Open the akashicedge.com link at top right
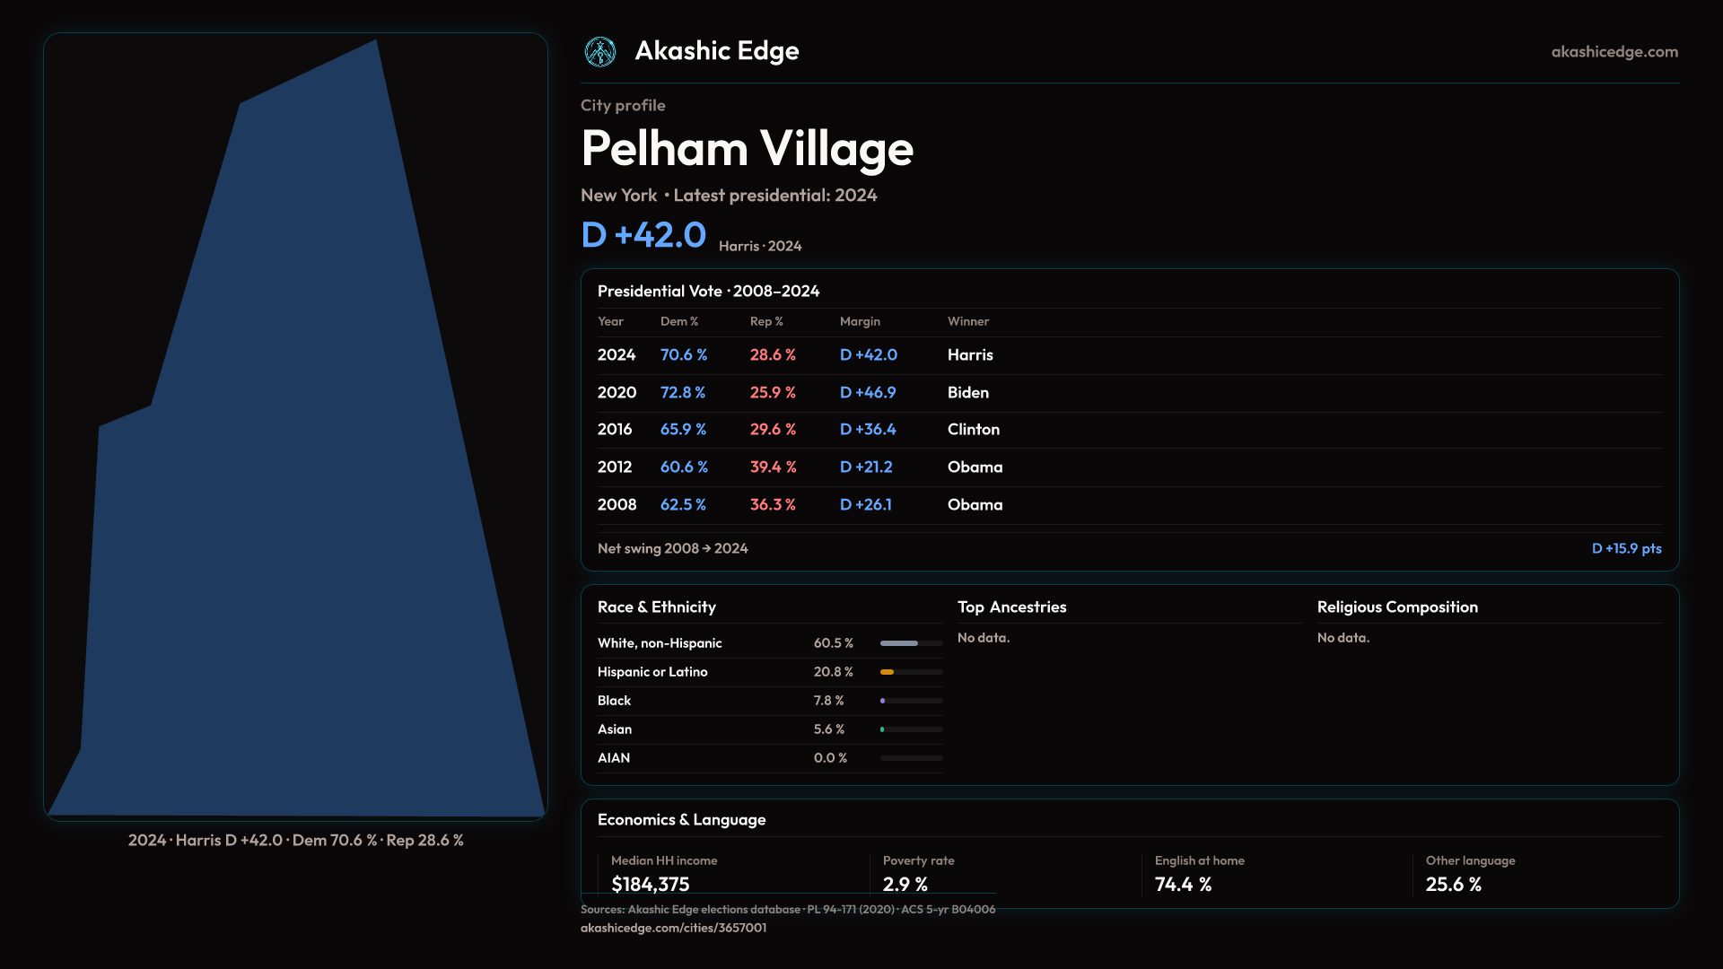This screenshot has height=969, width=1723. coord(1614,52)
